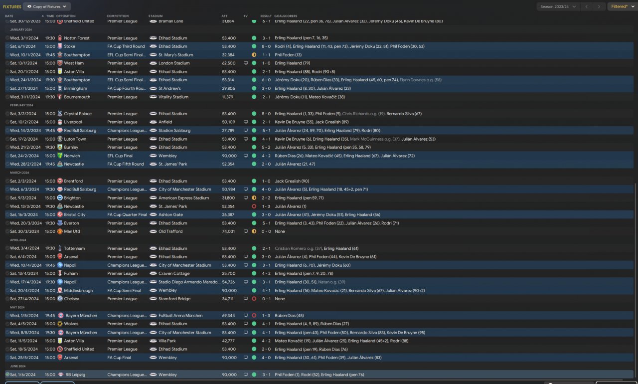Viewport: 638px width, 384px height.
Task: Click the Man Utd club badge
Action: [x=60, y=231]
